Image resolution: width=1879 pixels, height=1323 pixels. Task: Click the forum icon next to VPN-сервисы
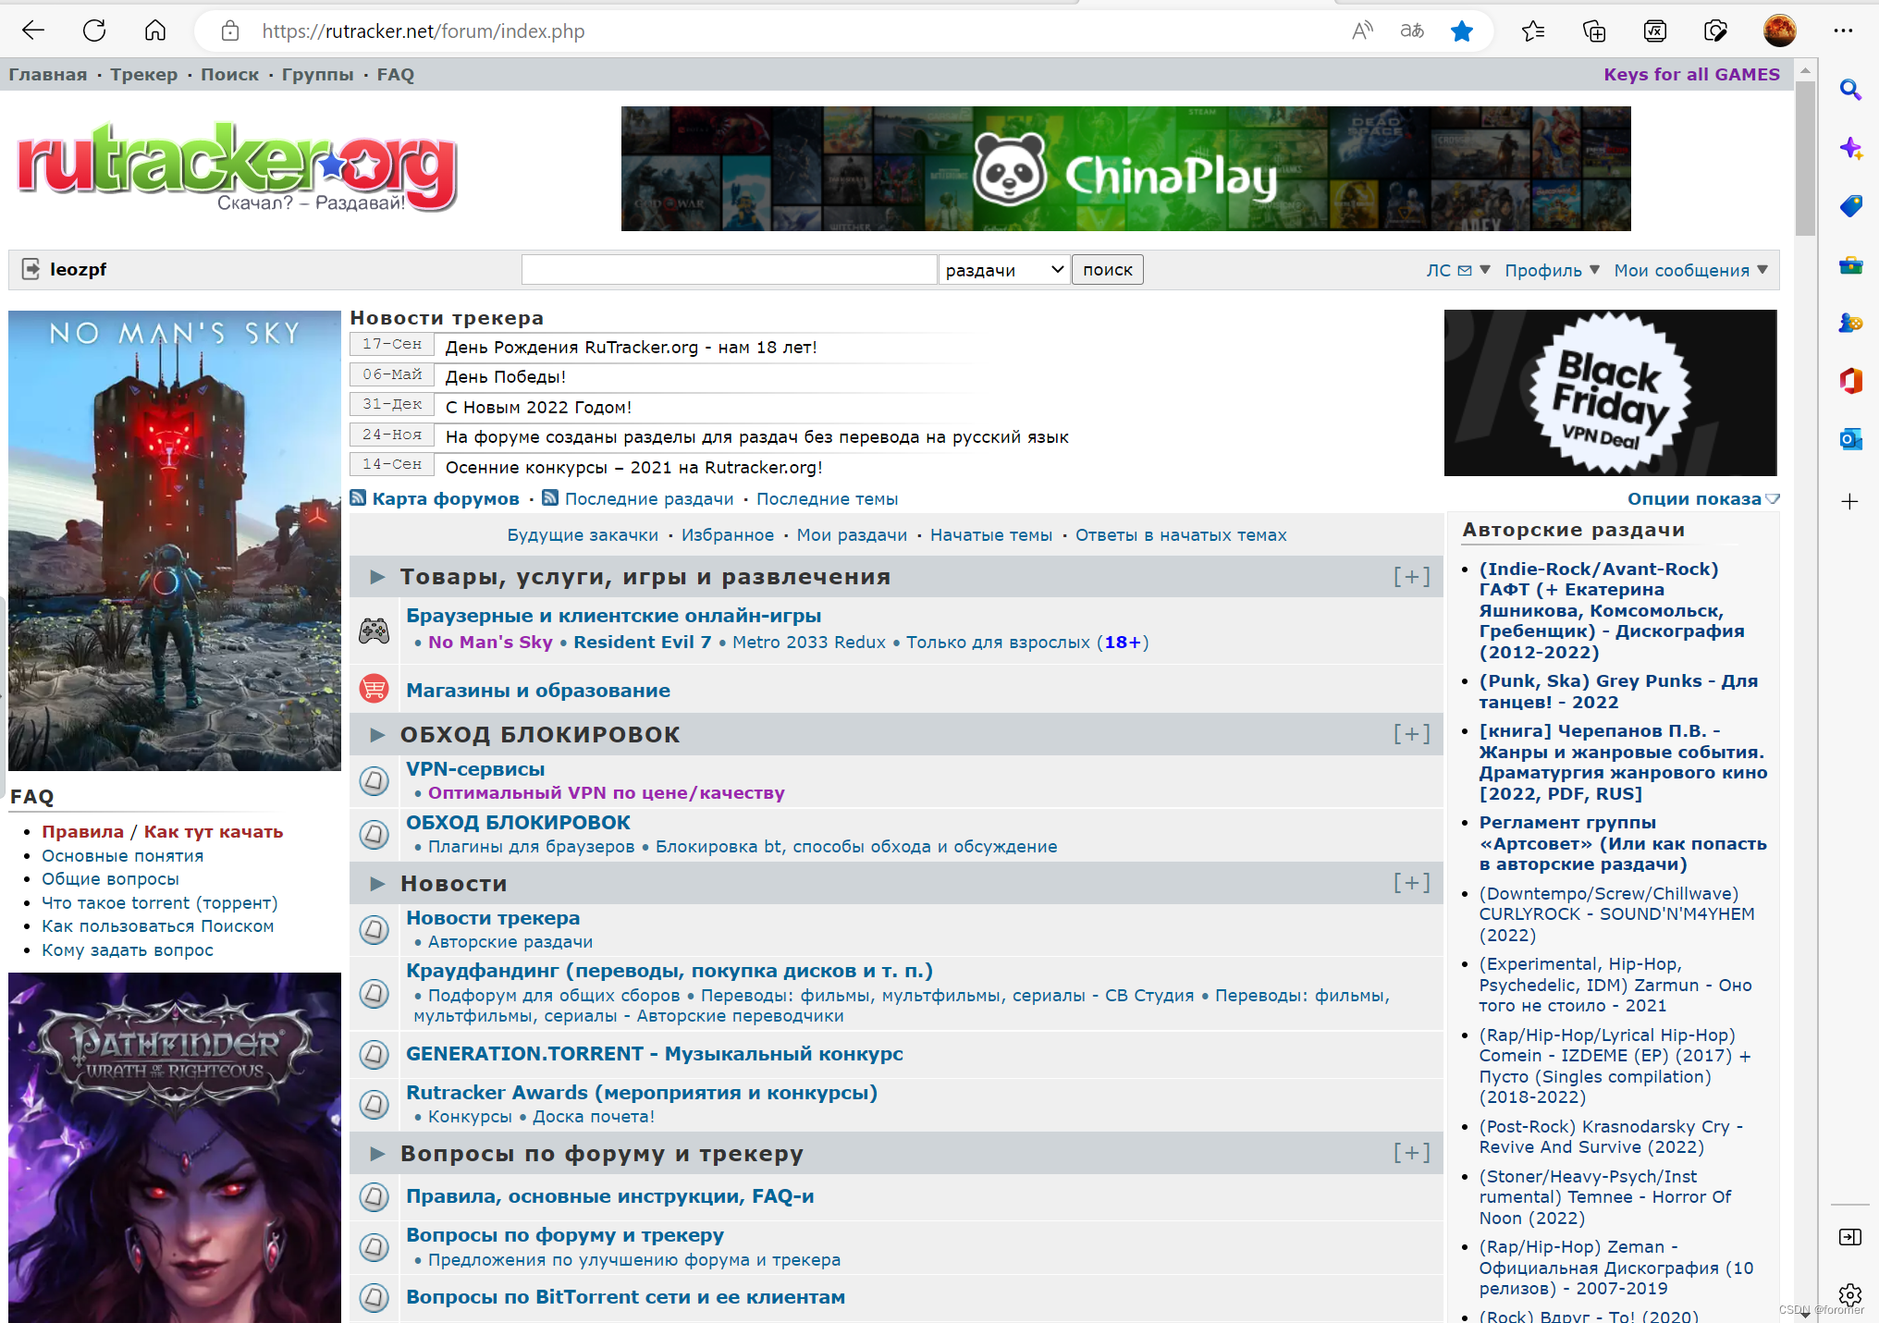coord(374,780)
